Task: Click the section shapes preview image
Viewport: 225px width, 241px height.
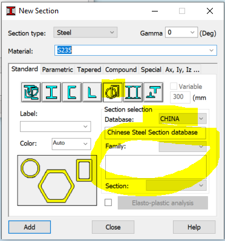Action: [x=57, y=180]
